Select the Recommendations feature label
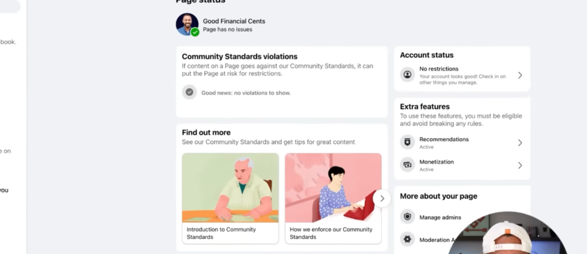This screenshot has width=587, height=254. 444,139
